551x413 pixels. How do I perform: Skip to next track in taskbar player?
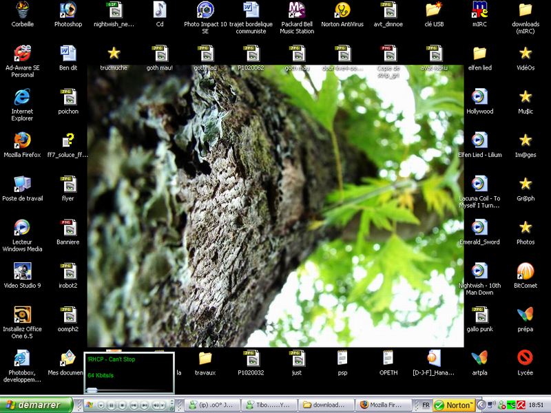[145, 405]
